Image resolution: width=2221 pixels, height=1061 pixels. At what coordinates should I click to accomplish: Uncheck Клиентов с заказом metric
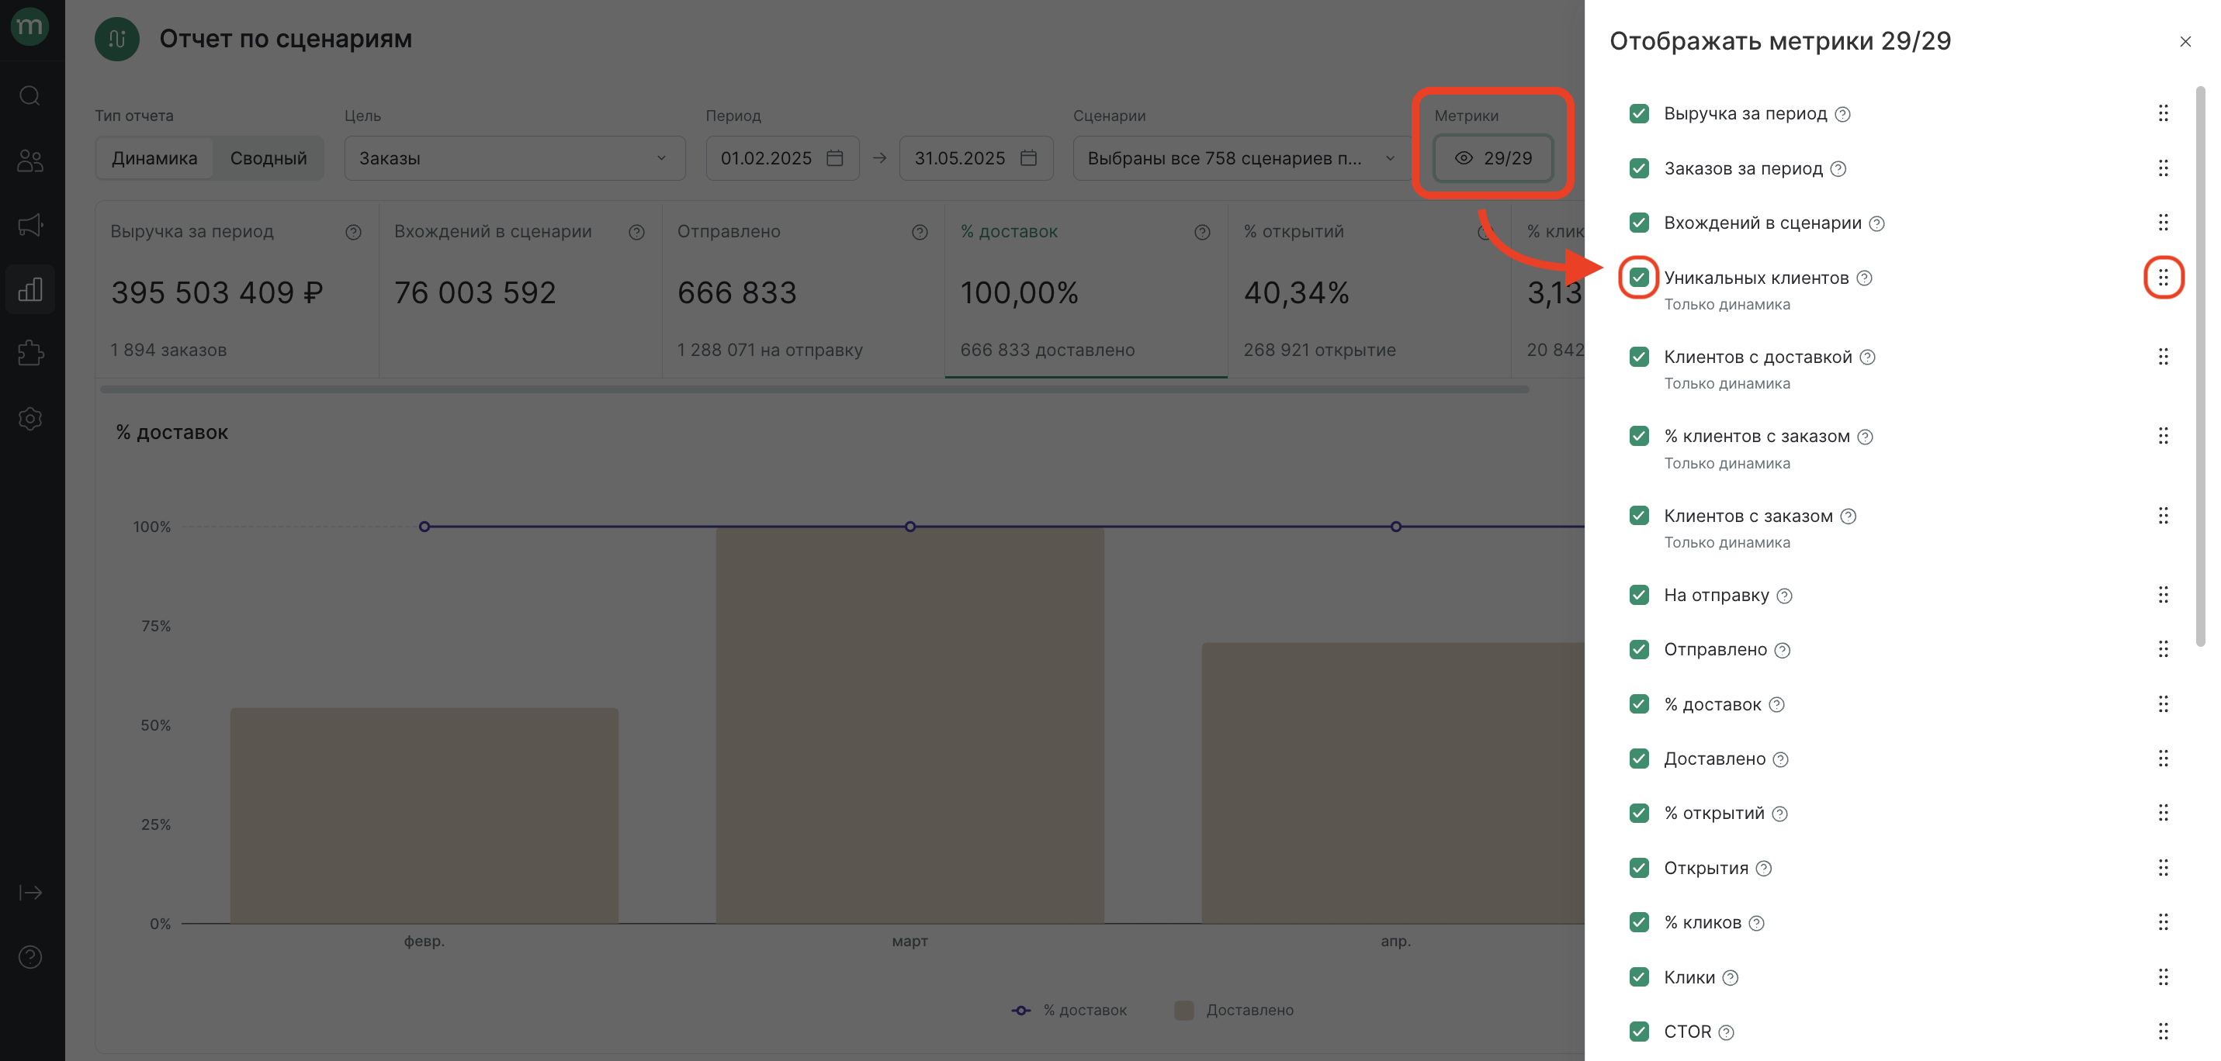(1639, 516)
